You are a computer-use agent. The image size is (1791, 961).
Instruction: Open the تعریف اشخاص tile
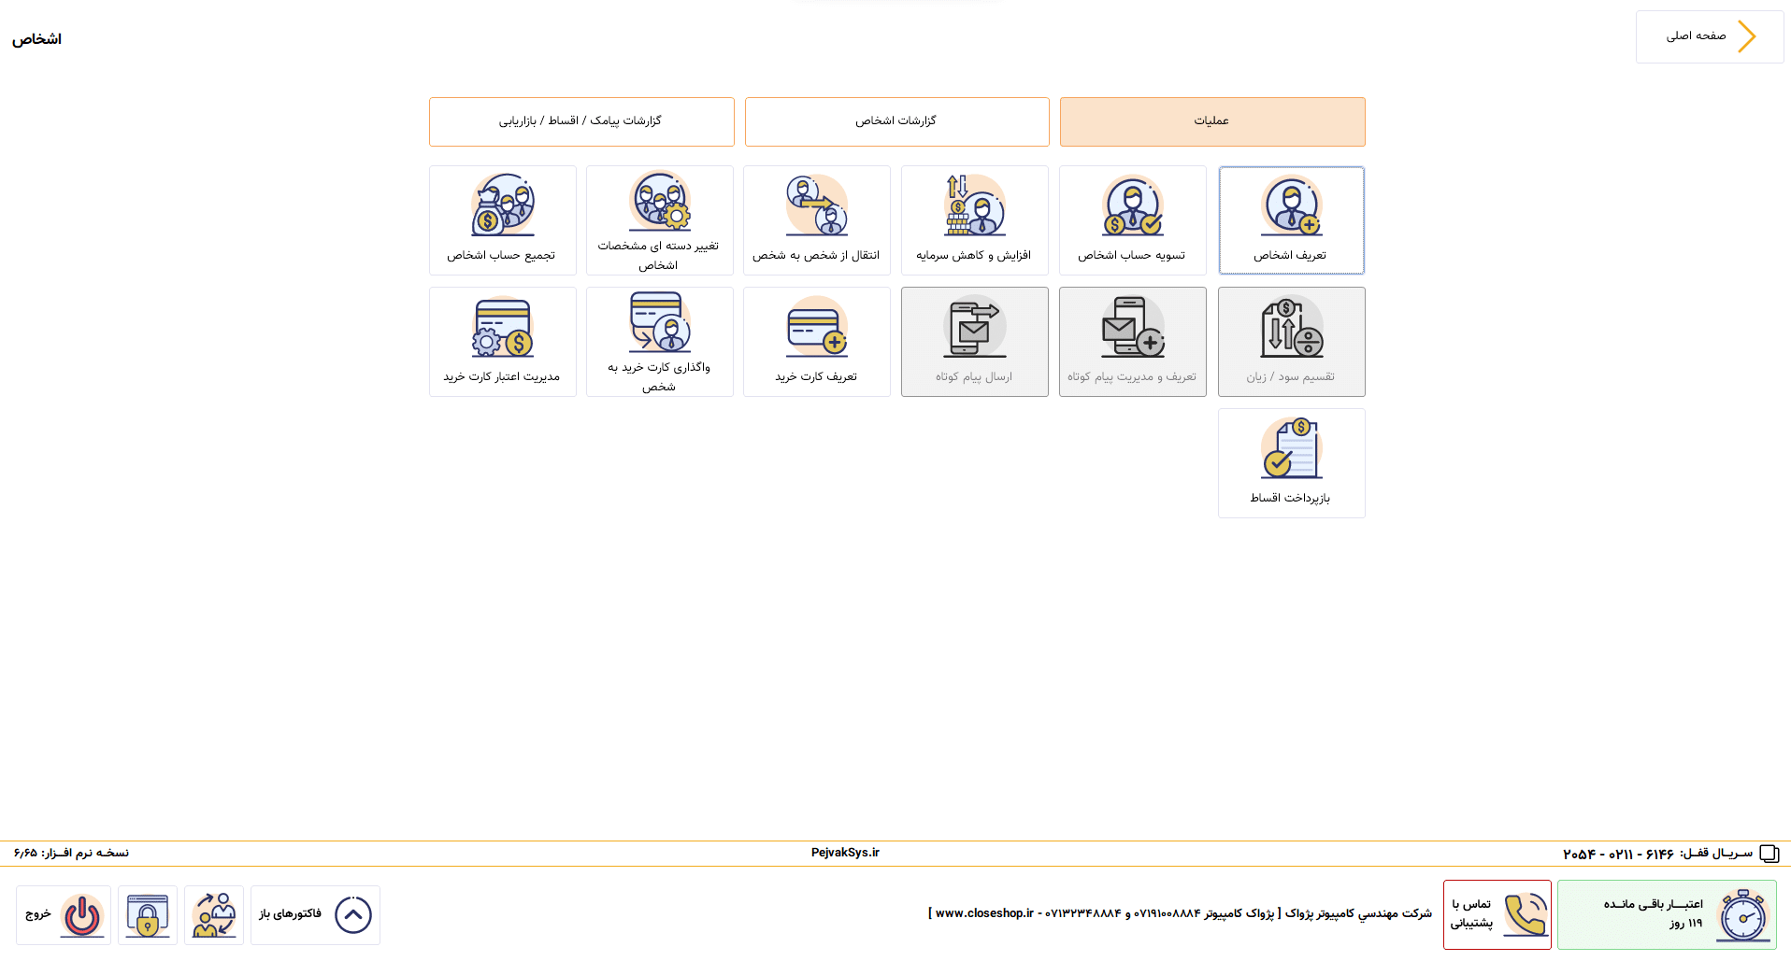(x=1291, y=220)
